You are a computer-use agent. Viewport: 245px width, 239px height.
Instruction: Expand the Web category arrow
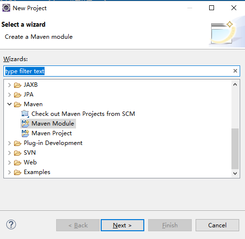(10, 162)
